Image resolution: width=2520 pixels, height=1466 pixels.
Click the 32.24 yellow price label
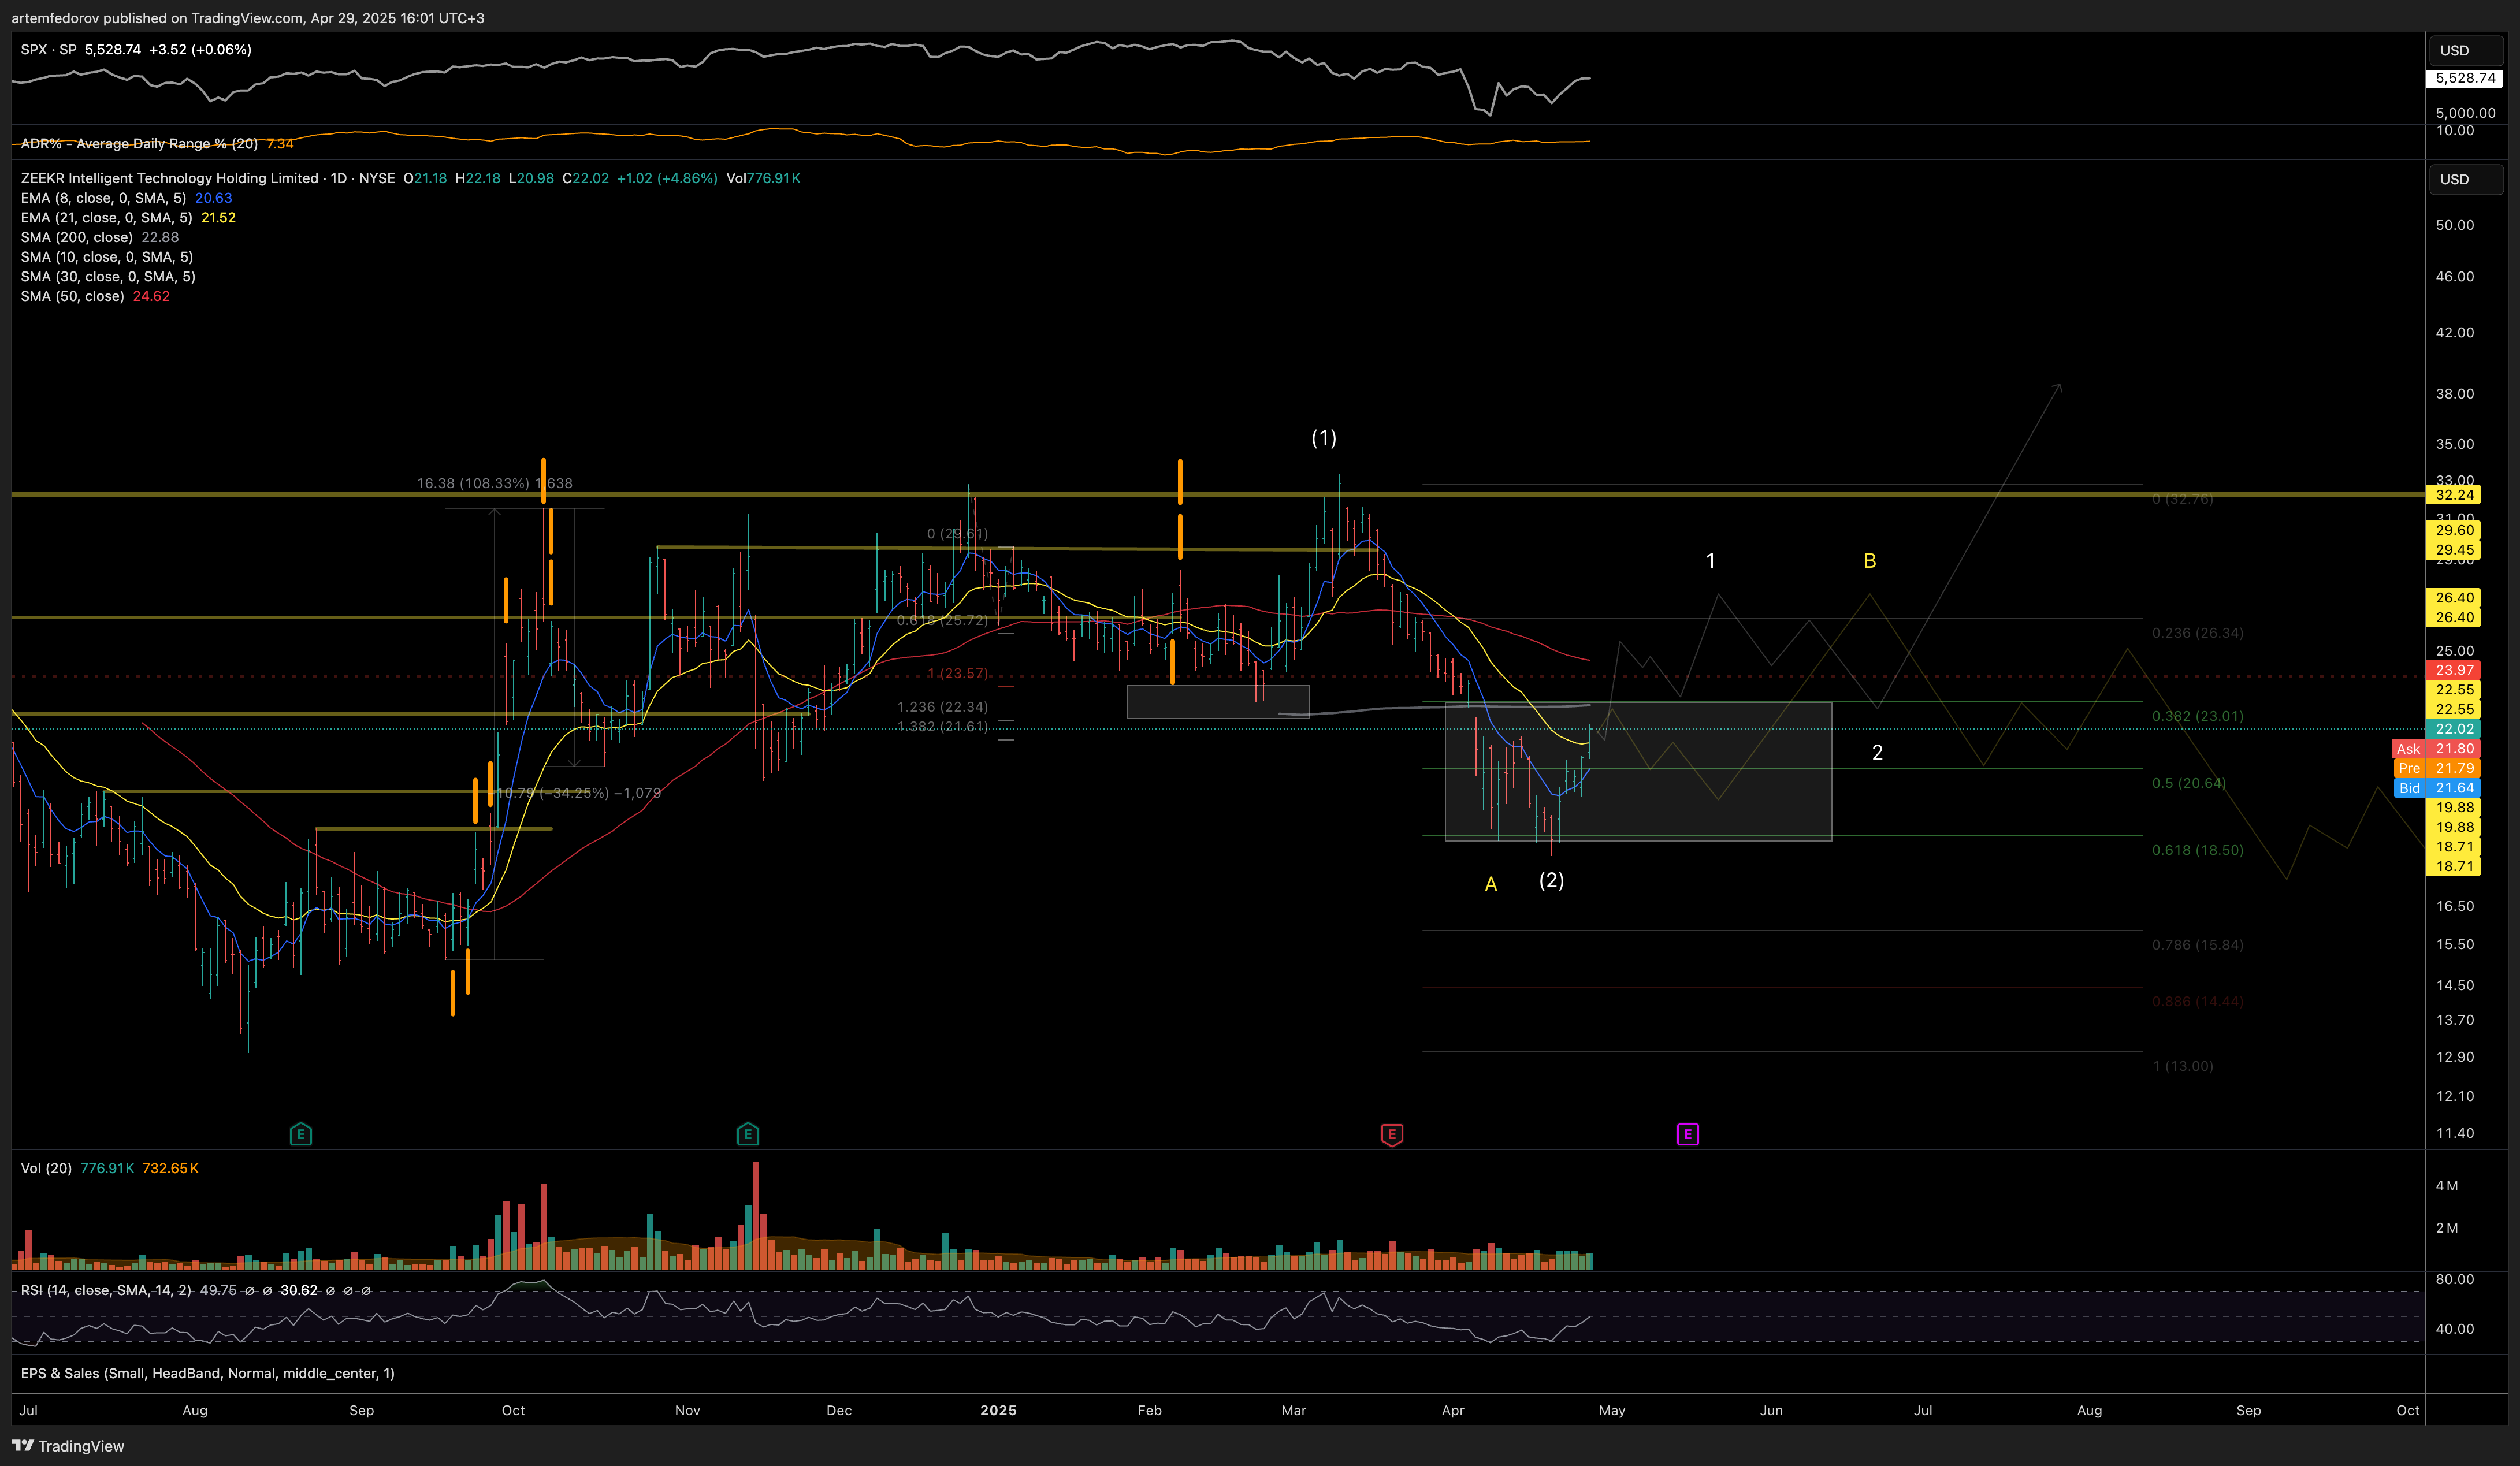(2453, 495)
